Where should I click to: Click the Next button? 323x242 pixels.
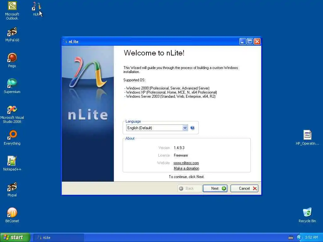click(215, 188)
